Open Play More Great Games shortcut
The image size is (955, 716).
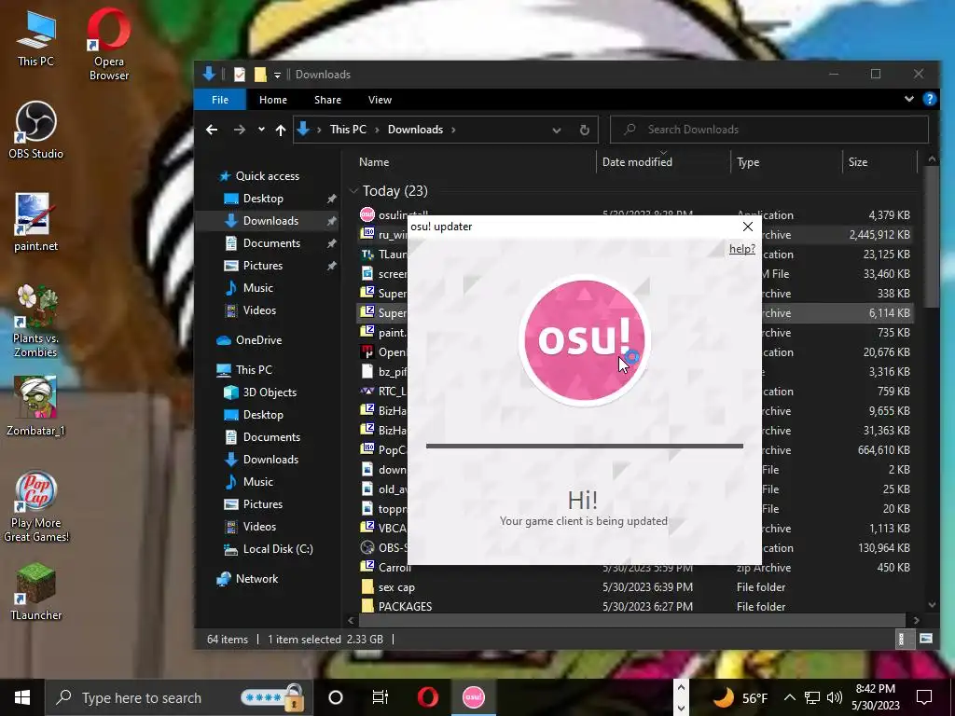(36, 506)
